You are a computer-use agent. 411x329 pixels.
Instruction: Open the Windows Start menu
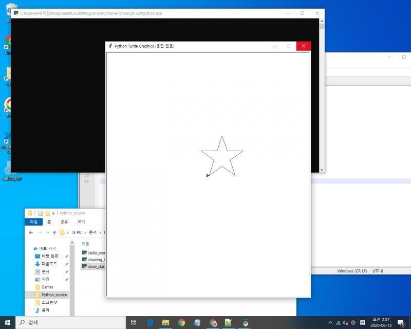tap(8, 322)
